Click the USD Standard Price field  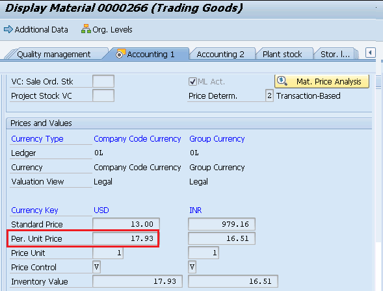click(x=126, y=224)
